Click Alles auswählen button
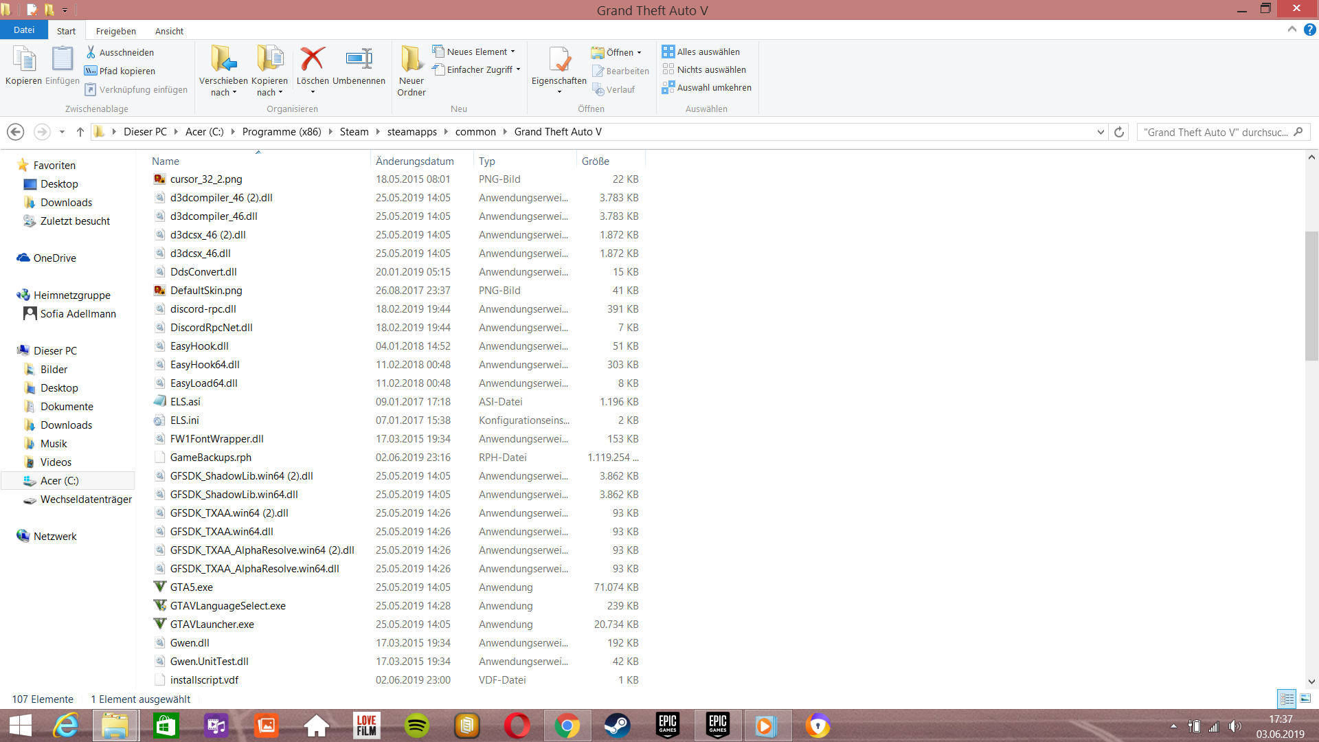This screenshot has width=1319, height=742. [708, 52]
